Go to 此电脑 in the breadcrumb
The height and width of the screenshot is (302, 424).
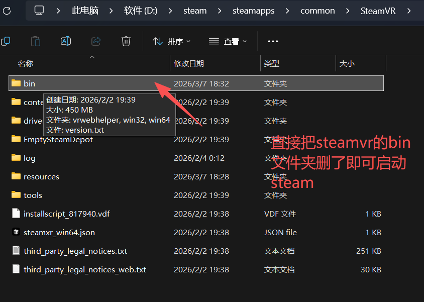pos(85,11)
